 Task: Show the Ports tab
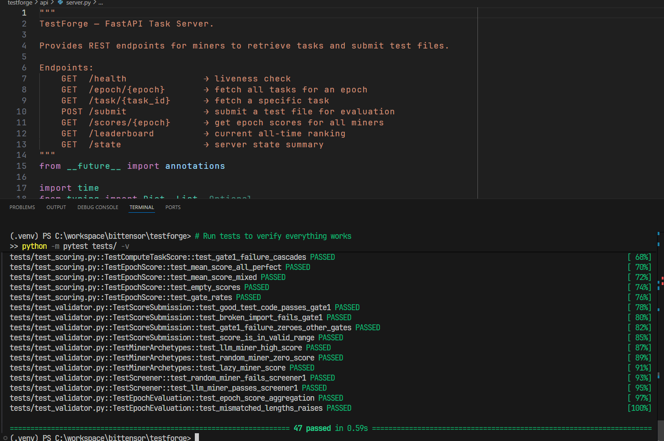[173, 207]
